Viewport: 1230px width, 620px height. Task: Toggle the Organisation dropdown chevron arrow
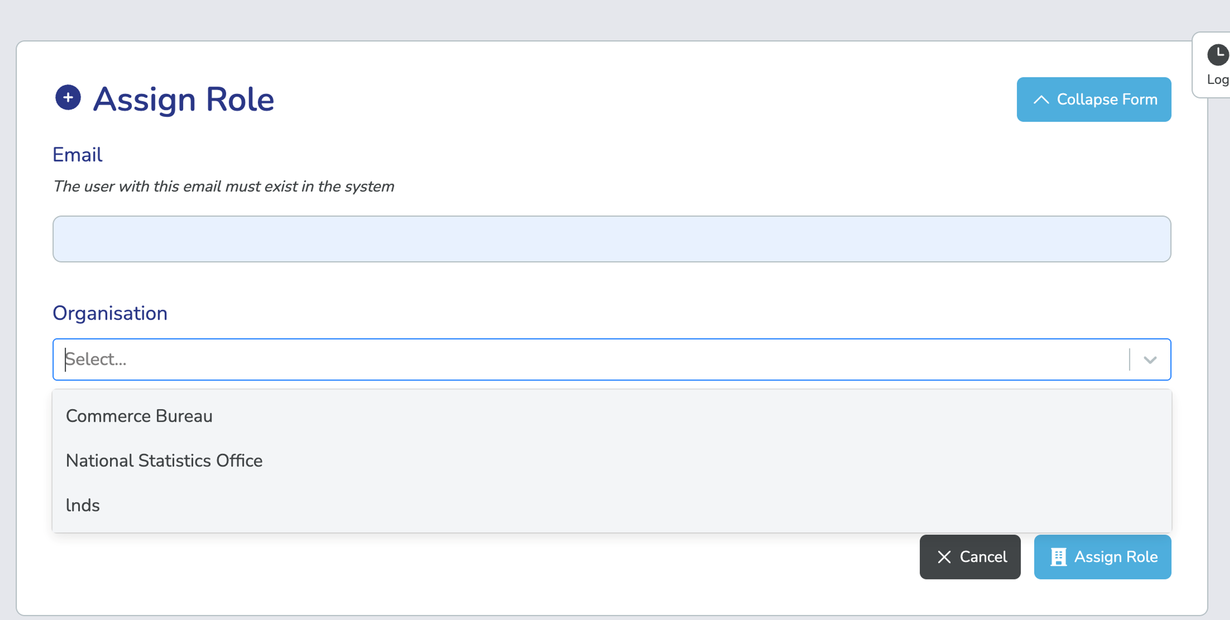tap(1150, 360)
